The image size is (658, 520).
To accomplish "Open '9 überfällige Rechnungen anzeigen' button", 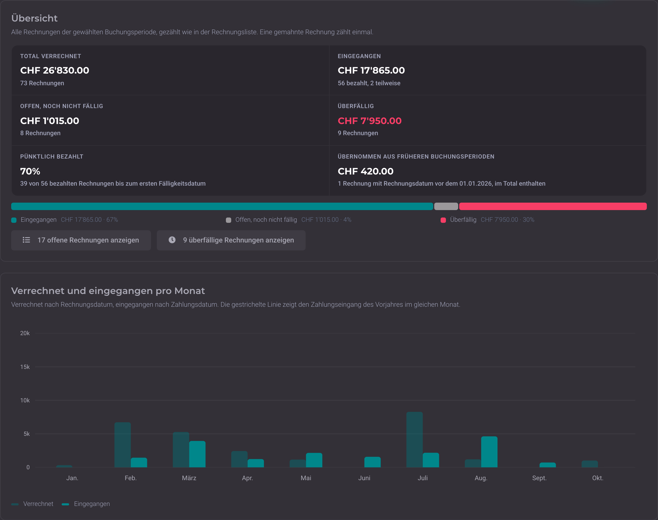I will 231,240.
